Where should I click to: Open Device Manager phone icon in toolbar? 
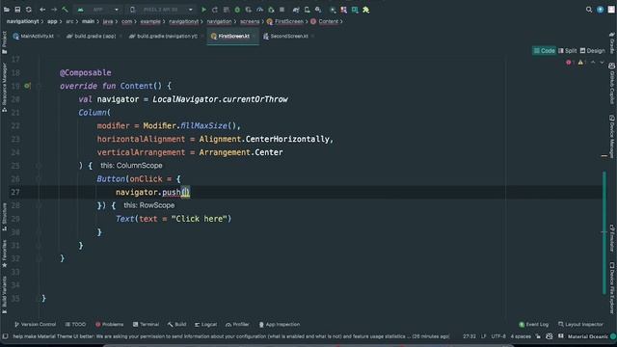tap(308, 10)
